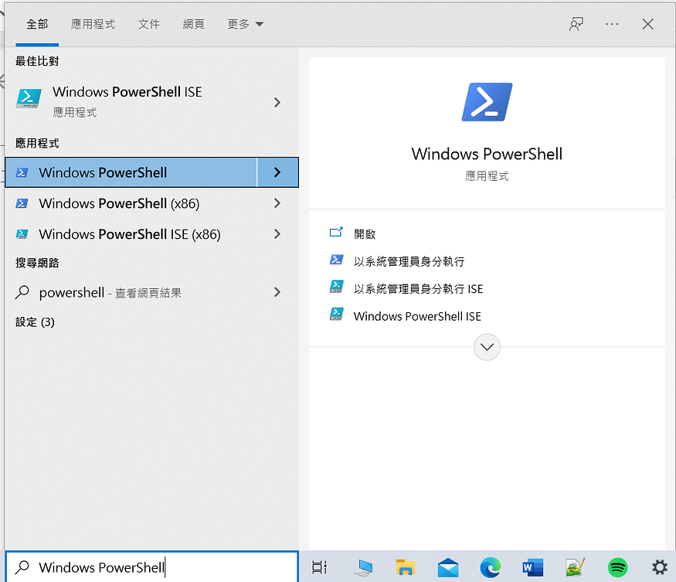676x582 pixels.
Task: Click the icon beside Windows PowerShell ISE action
Action: click(x=336, y=314)
